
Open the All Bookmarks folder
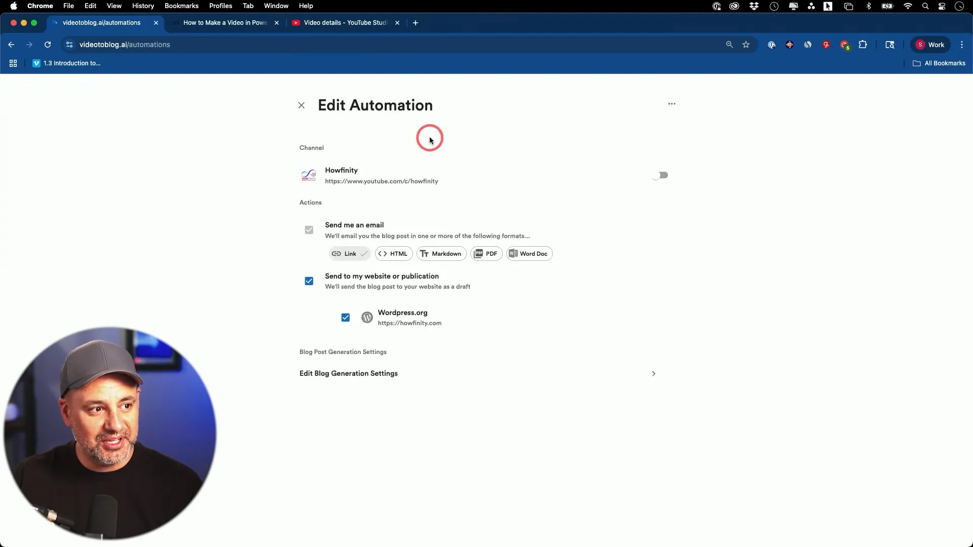coord(939,63)
